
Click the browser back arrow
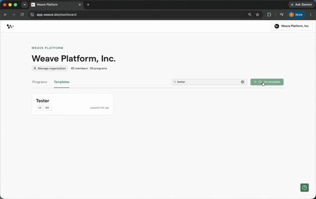point(6,15)
